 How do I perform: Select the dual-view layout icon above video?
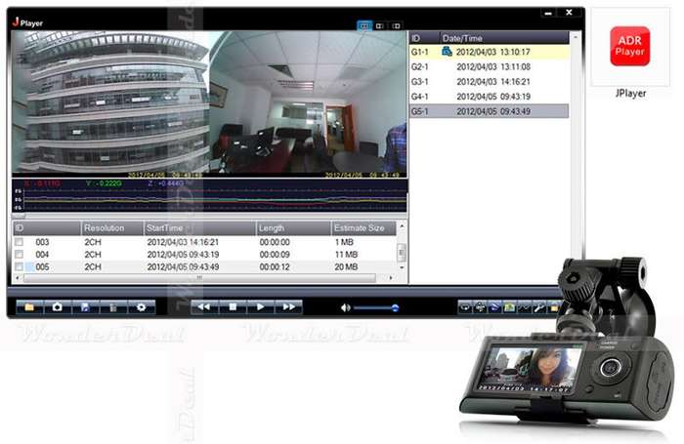click(x=364, y=26)
